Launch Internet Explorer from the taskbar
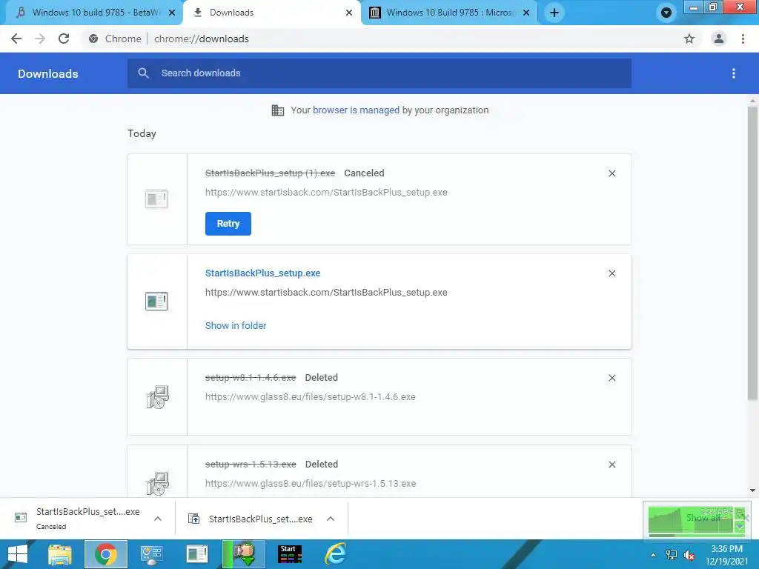759x569 pixels. [x=336, y=554]
